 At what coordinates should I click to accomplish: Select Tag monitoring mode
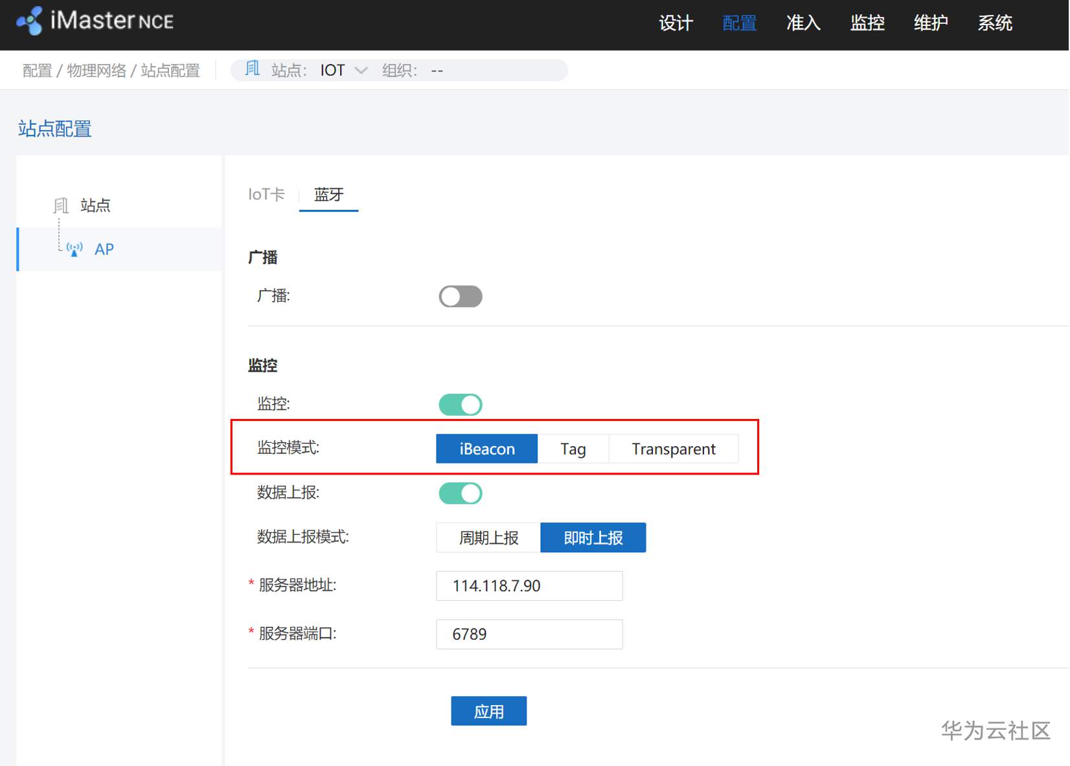tap(573, 449)
